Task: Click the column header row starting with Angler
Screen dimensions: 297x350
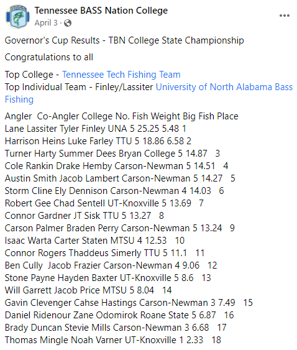Action: pos(122,116)
